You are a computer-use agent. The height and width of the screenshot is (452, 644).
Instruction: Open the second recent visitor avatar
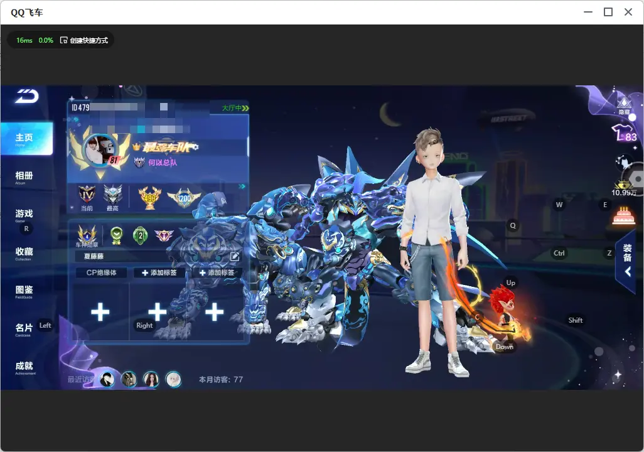click(x=129, y=379)
